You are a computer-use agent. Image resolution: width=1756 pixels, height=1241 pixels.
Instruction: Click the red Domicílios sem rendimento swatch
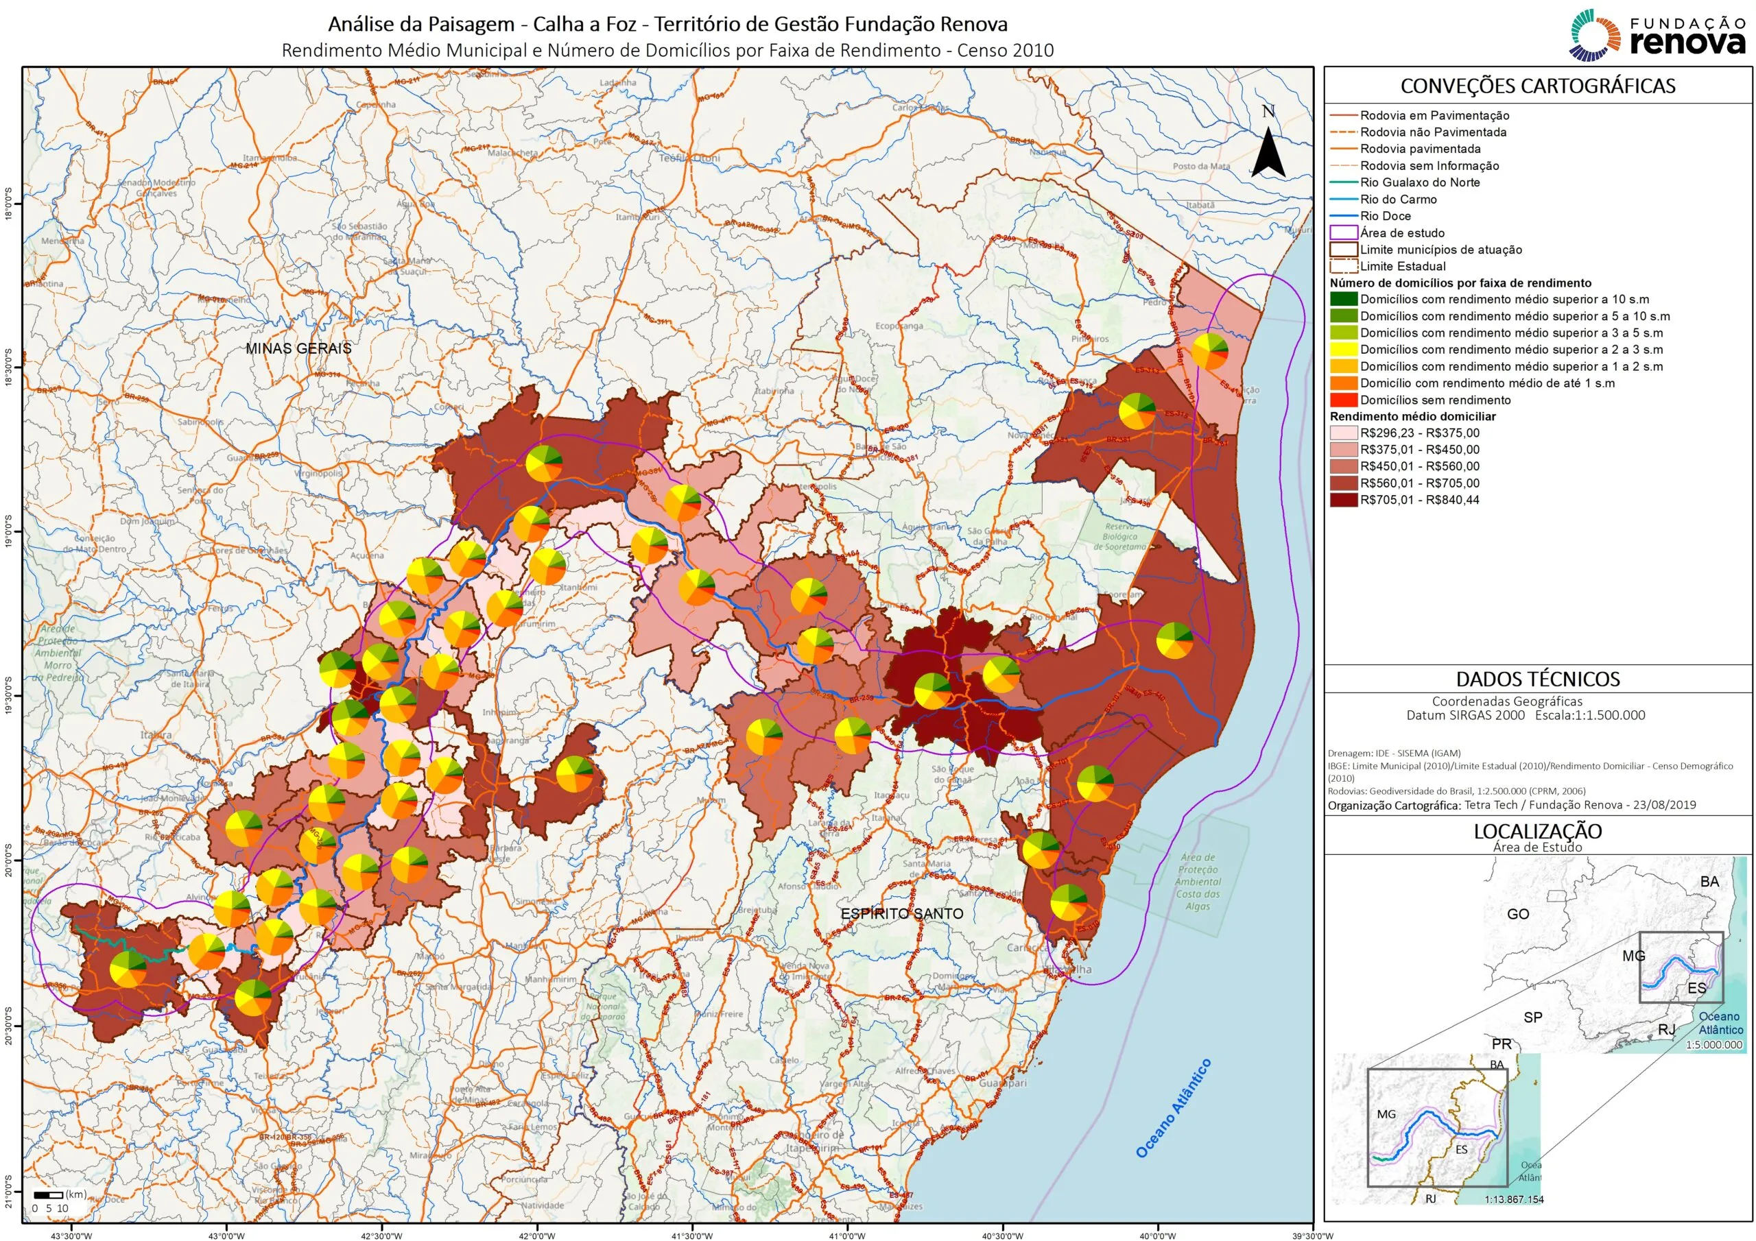(x=1343, y=400)
